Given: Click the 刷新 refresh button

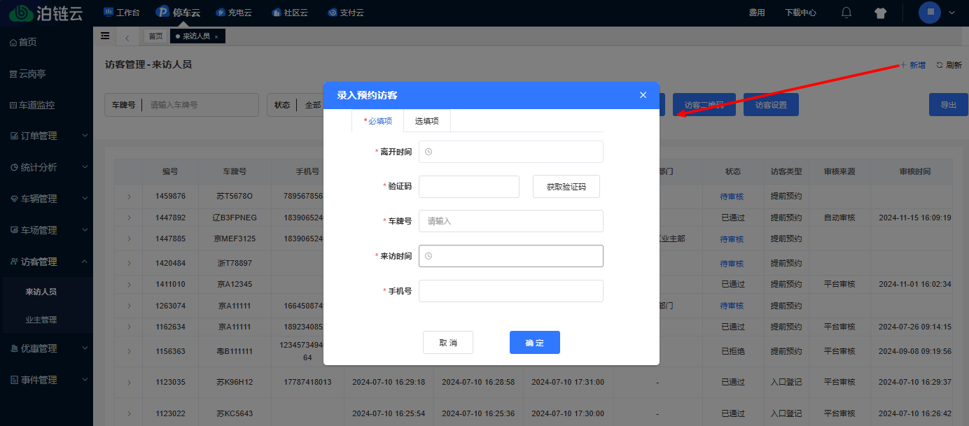Looking at the screenshot, I should coord(949,65).
